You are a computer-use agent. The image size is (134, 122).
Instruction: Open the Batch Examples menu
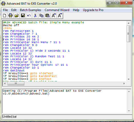click(31, 10)
